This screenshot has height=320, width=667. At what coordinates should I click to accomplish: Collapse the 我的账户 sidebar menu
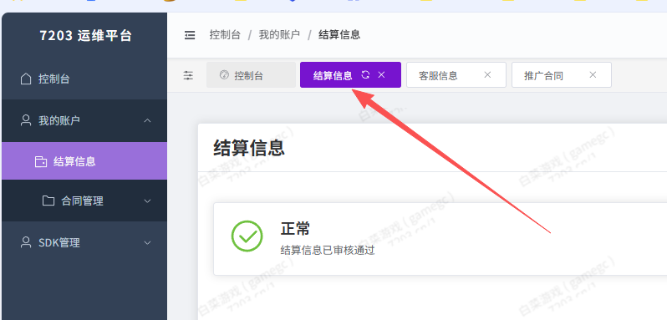(84, 120)
